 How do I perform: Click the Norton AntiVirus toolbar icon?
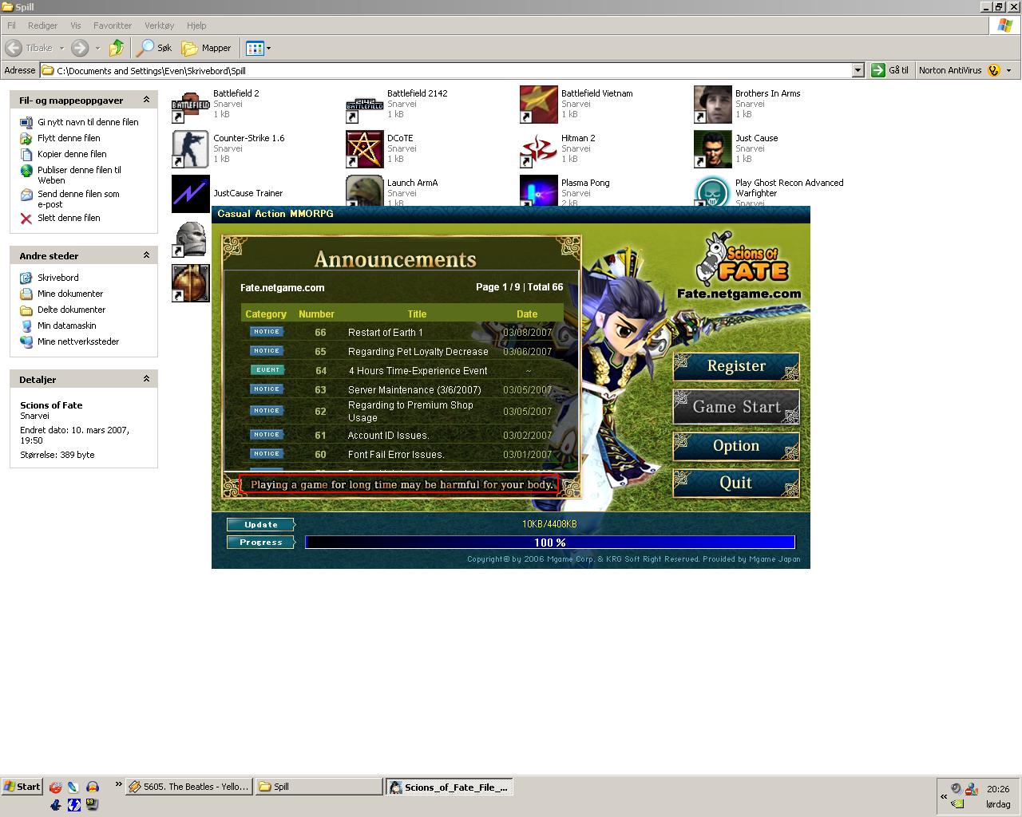coord(994,70)
